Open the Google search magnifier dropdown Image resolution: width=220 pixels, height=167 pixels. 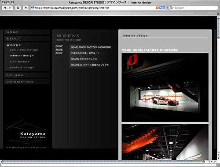click(171, 7)
